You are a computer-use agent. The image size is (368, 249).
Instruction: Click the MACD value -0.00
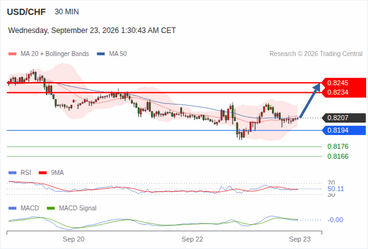[x=335, y=220]
